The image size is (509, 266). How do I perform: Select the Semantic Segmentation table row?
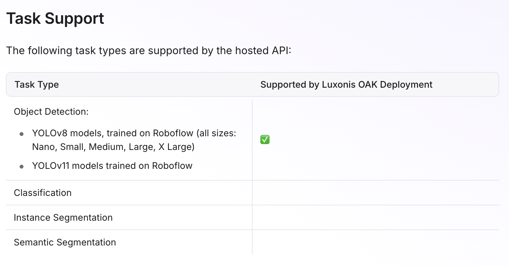tap(253, 242)
